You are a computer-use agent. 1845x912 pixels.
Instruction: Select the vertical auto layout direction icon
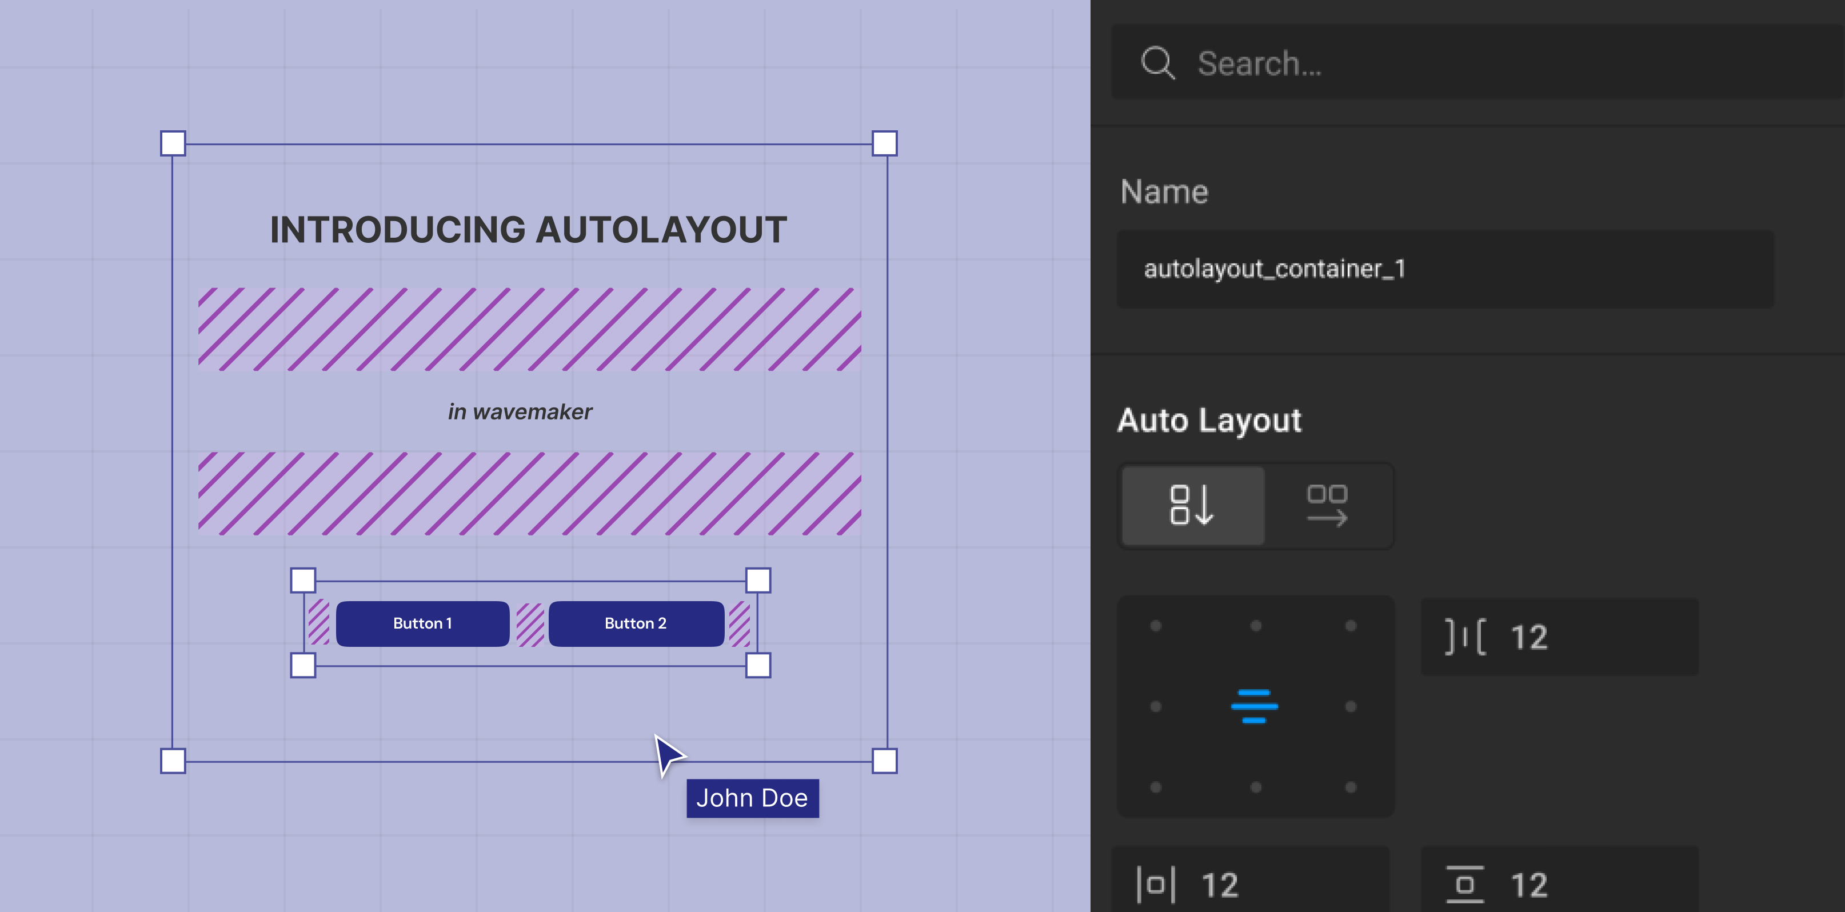point(1192,506)
